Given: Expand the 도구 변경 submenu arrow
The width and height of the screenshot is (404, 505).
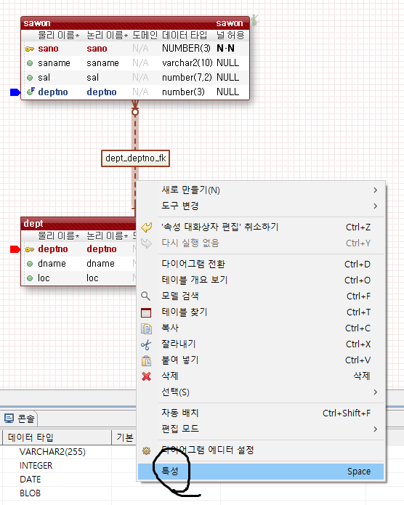Looking at the screenshot, I should tap(376, 206).
